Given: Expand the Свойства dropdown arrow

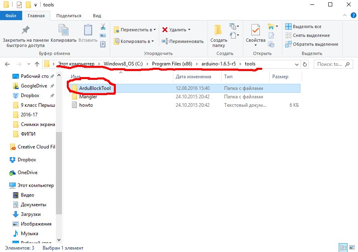Looking at the screenshot, I should point(255,45).
